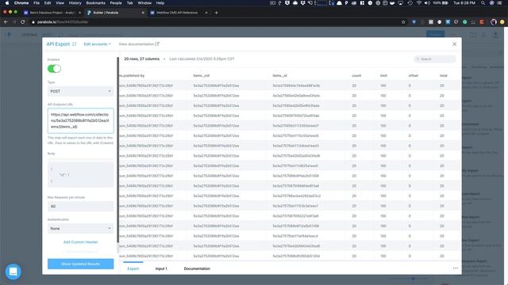Click the offset column header
Viewport: 508px width, 285px height.
click(x=413, y=76)
